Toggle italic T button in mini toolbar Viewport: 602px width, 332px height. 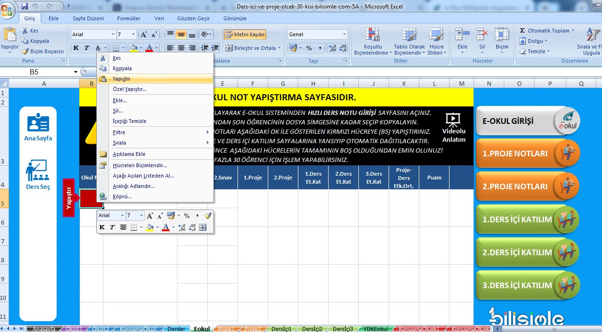(112, 227)
